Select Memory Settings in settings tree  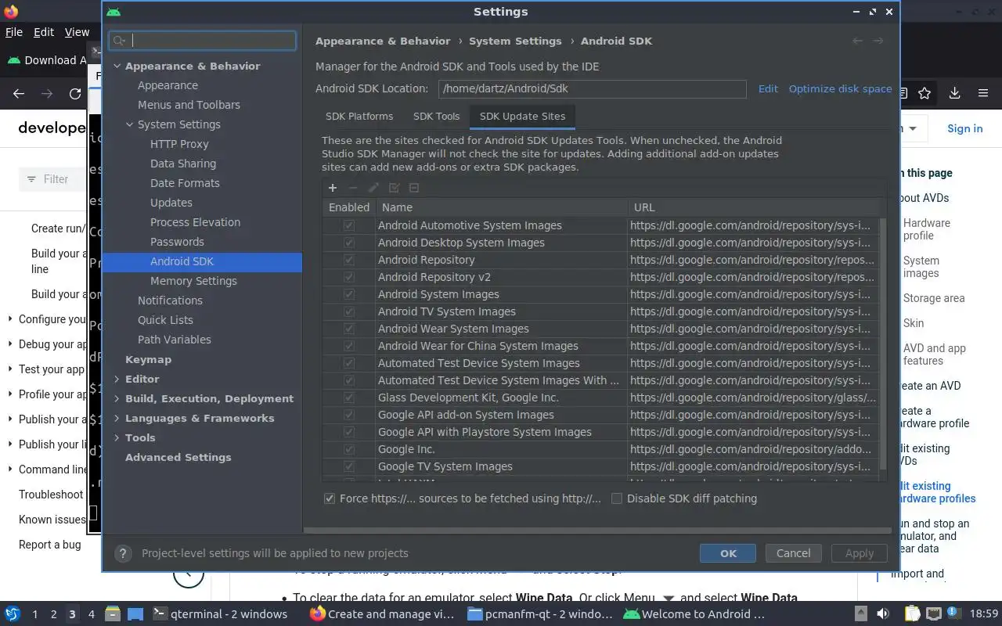click(x=193, y=281)
